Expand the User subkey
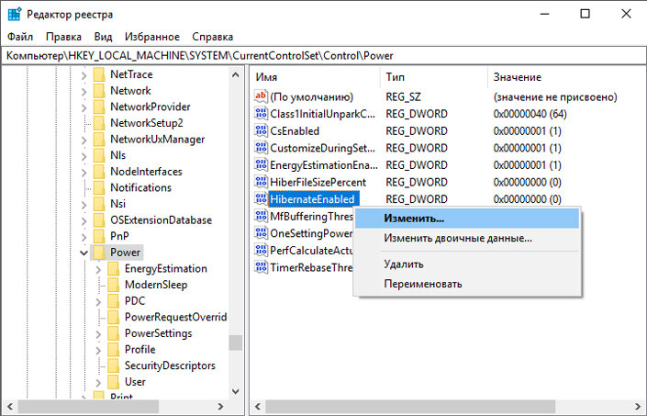 point(98,383)
